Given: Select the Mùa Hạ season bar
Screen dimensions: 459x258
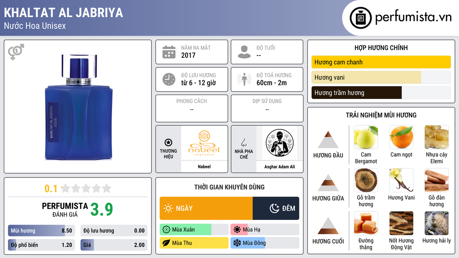Looking at the screenshot, I should [x=264, y=230].
